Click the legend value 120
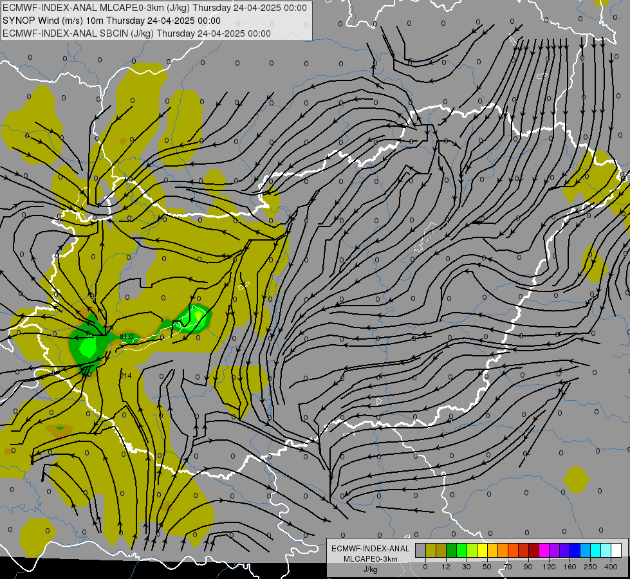This screenshot has height=579, width=630. (550, 567)
